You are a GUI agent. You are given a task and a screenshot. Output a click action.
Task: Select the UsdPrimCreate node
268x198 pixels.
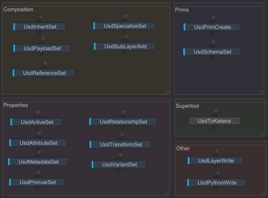click(x=212, y=27)
